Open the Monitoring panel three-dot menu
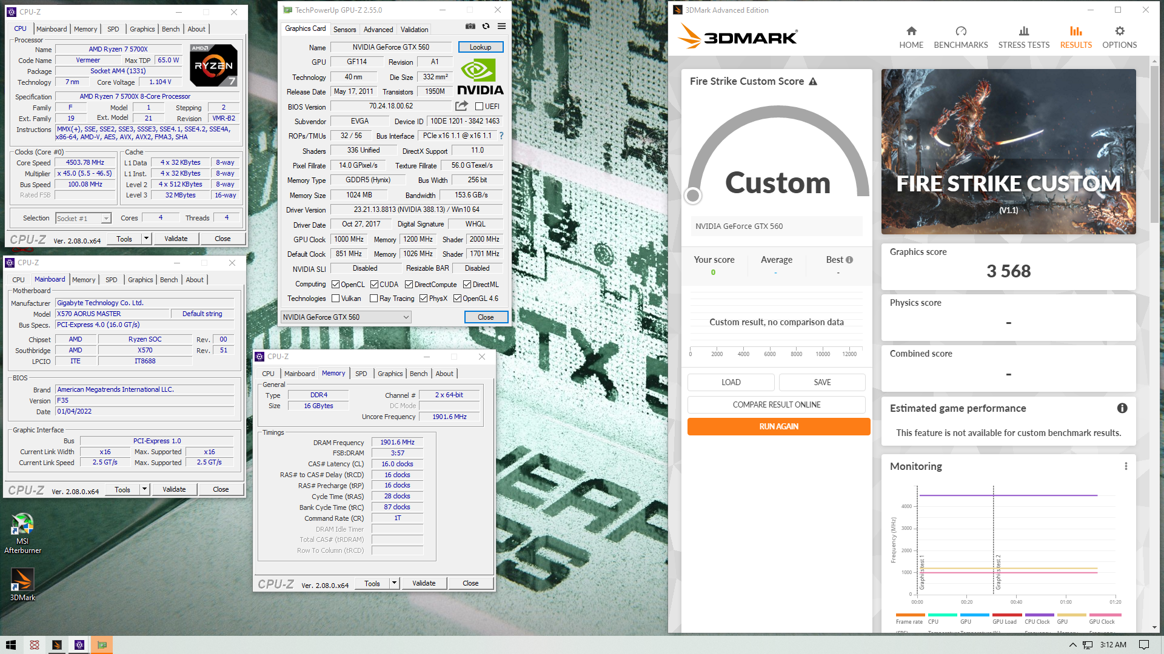 click(x=1126, y=466)
